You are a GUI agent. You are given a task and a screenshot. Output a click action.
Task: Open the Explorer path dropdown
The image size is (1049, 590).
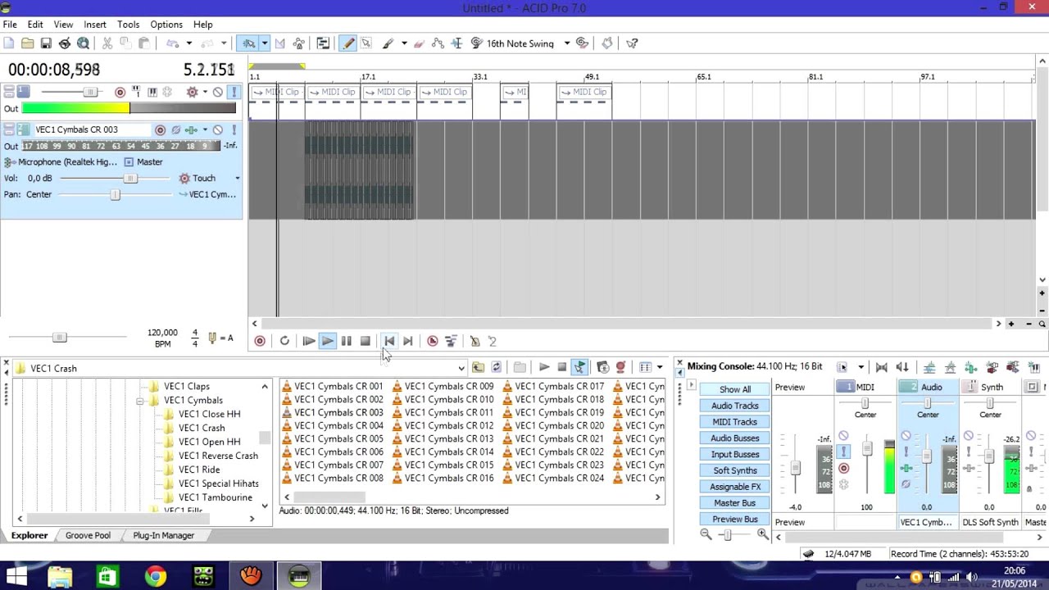tap(461, 368)
